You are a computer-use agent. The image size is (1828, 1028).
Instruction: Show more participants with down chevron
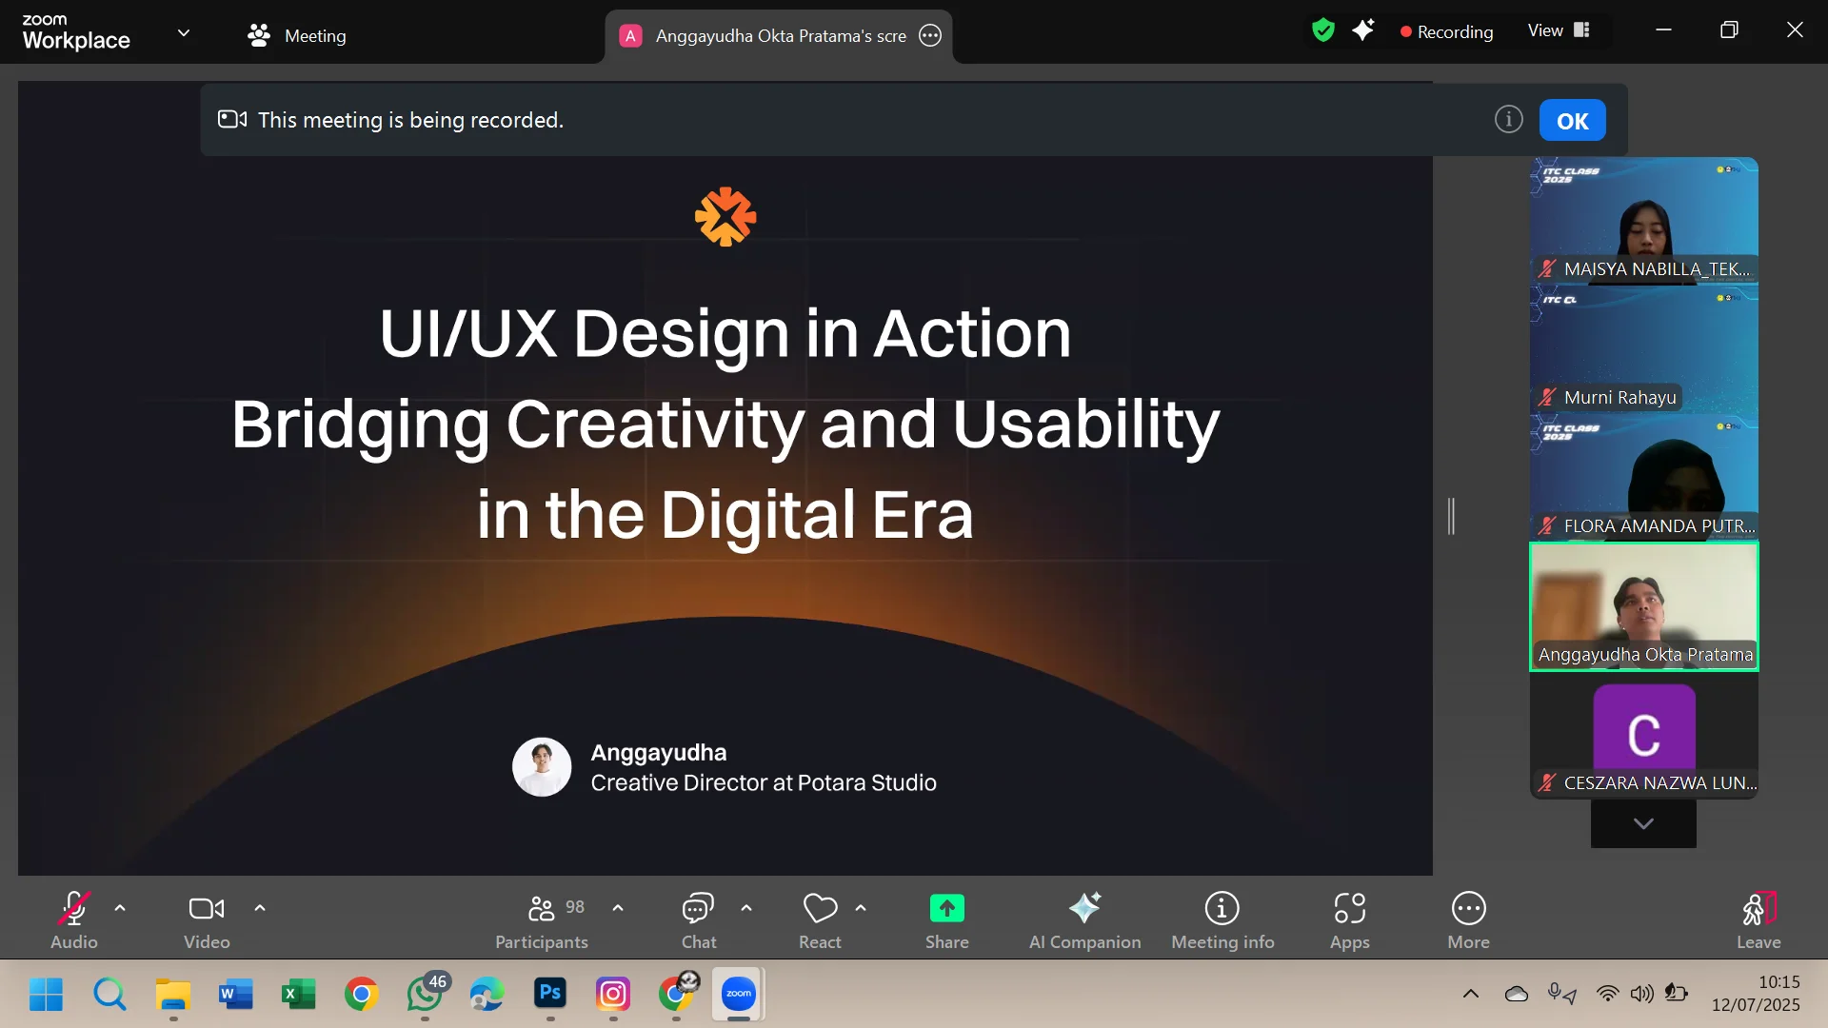click(x=1643, y=823)
